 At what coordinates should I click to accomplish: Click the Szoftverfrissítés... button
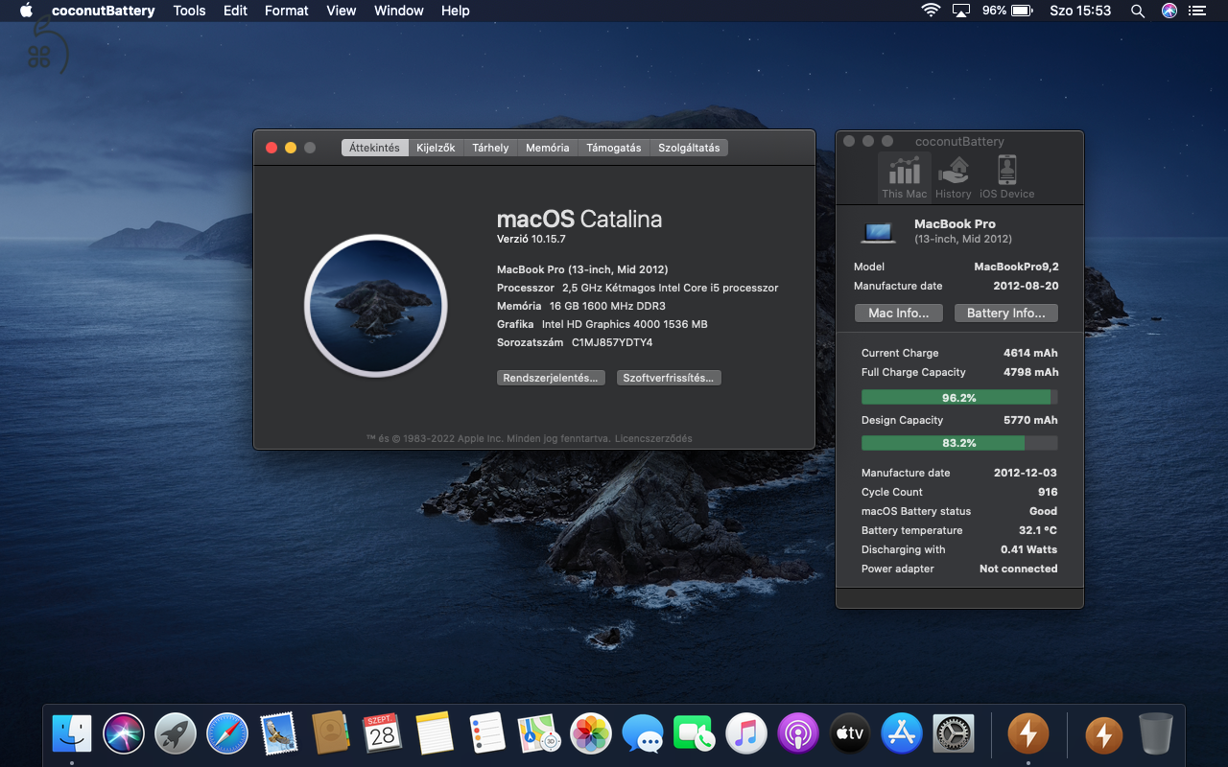click(669, 378)
